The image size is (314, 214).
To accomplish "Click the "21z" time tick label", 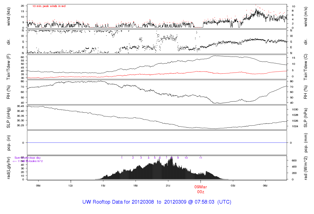I will pyautogui.click(x=168, y=186).
